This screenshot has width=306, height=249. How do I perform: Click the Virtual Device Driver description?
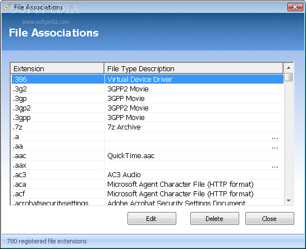[x=140, y=80]
